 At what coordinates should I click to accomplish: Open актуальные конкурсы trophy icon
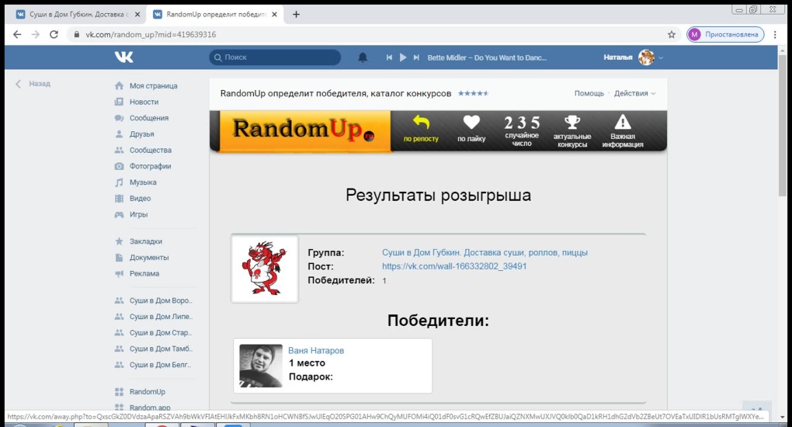[x=572, y=122]
